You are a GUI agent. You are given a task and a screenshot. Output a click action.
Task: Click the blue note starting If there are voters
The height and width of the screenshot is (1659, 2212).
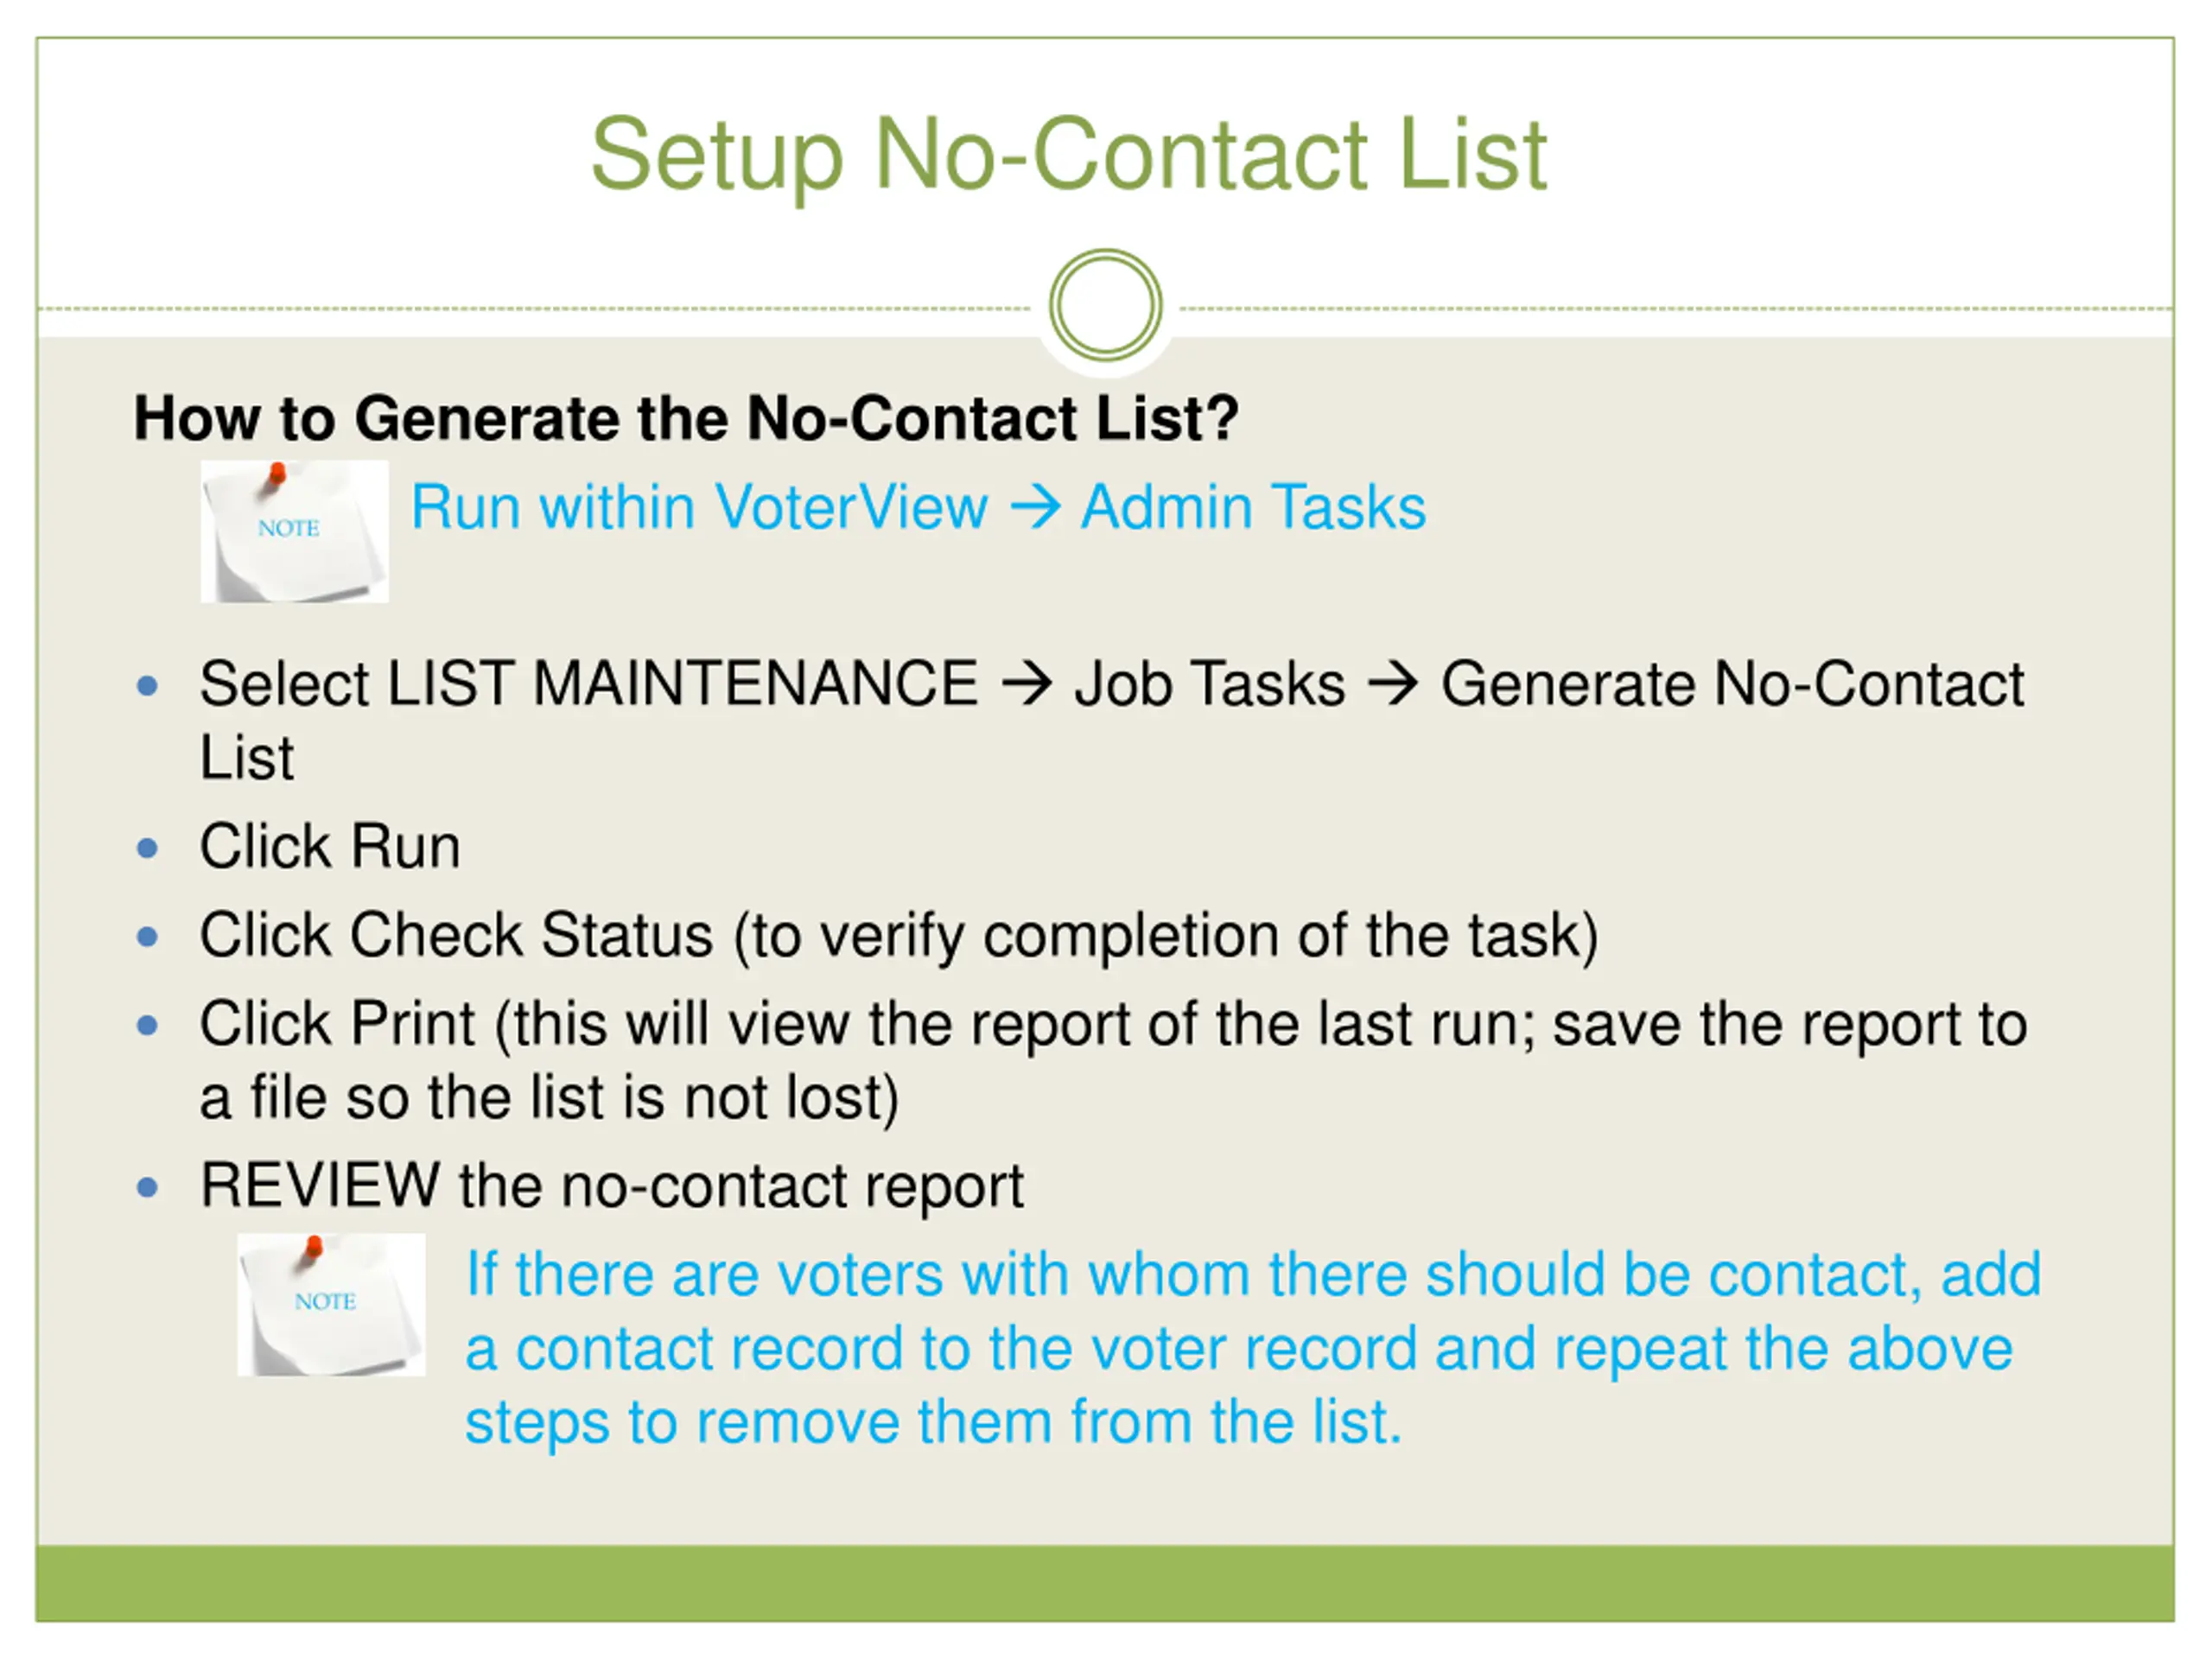(1253, 1348)
